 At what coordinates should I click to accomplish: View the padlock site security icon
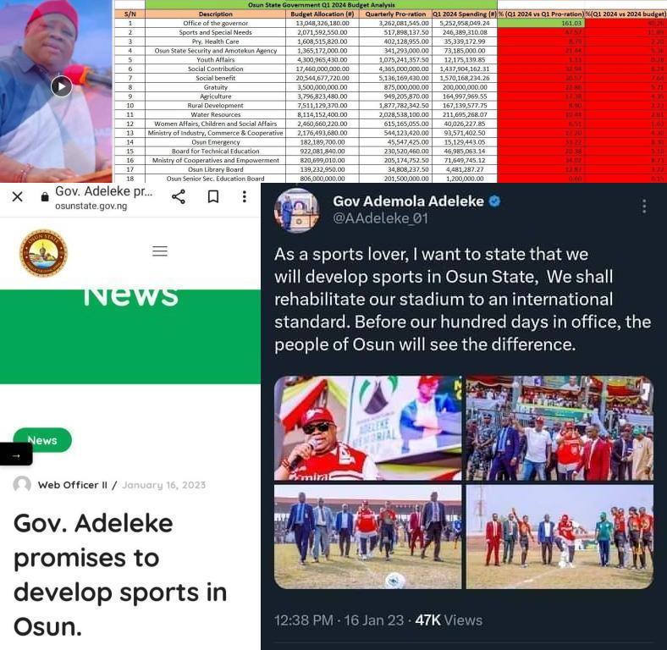click(45, 197)
